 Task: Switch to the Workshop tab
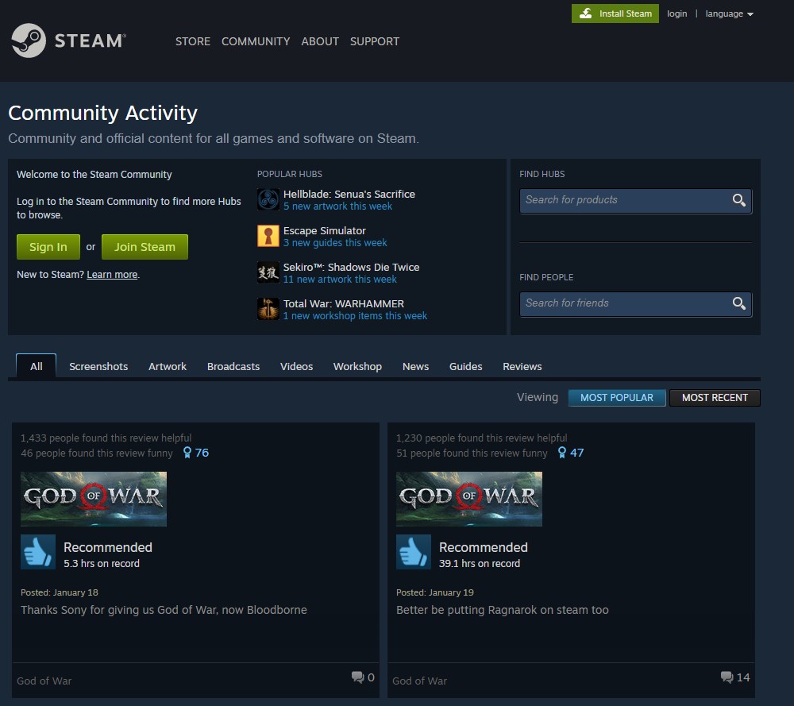pos(357,366)
